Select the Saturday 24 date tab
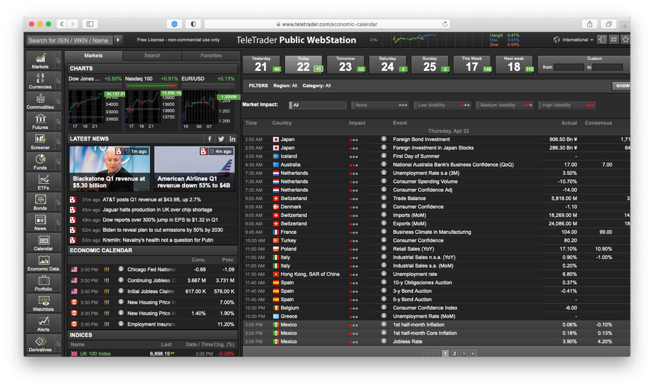The width and height of the screenshot is (654, 388). [388, 64]
